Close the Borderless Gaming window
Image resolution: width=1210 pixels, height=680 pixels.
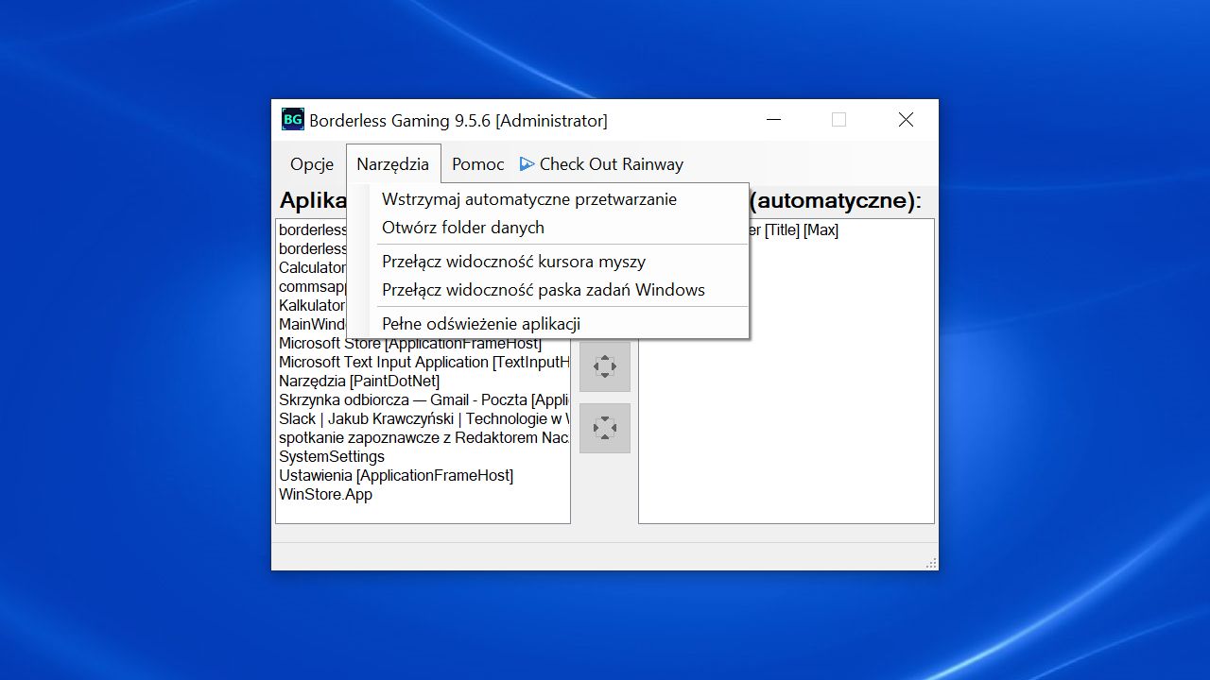click(x=906, y=120)
